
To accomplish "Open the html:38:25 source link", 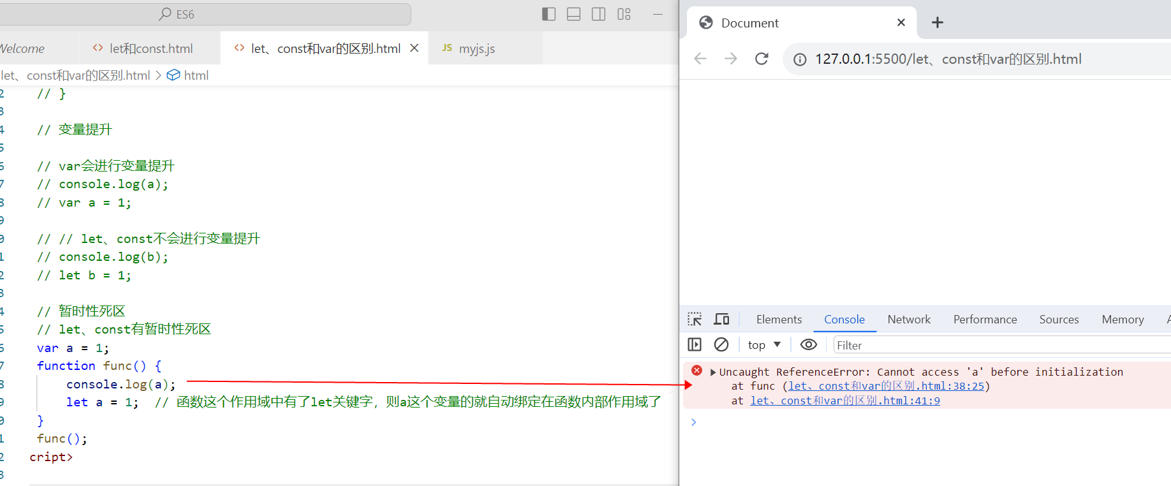I will (x=887, y=386).
